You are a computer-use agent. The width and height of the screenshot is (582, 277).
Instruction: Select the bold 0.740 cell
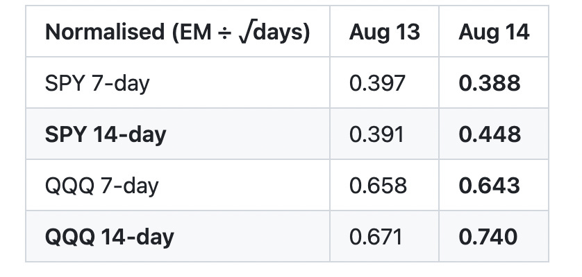tap(494, 236)
